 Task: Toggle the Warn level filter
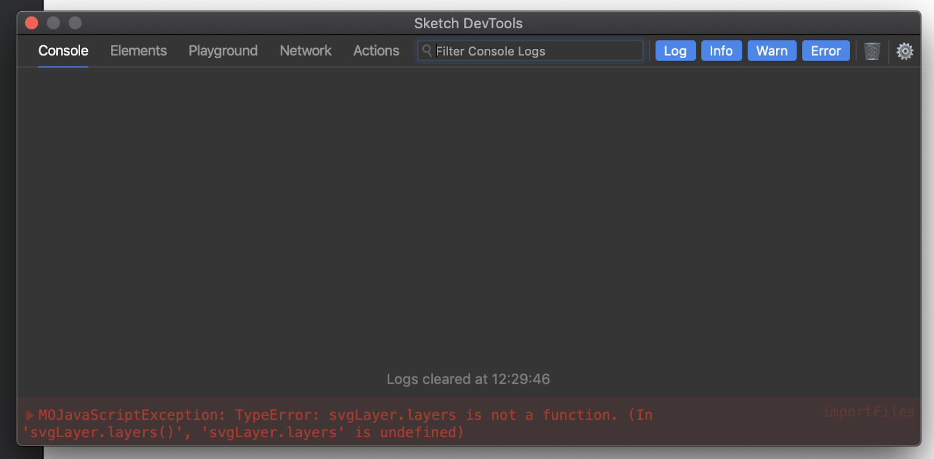pyautogui.click(x=772, y=51)
